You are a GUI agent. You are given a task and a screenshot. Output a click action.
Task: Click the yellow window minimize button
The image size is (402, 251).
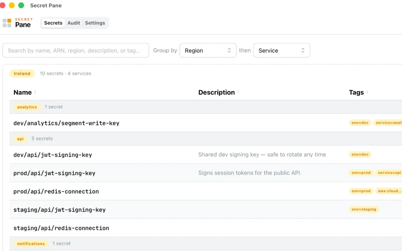(x=12, y=5)
